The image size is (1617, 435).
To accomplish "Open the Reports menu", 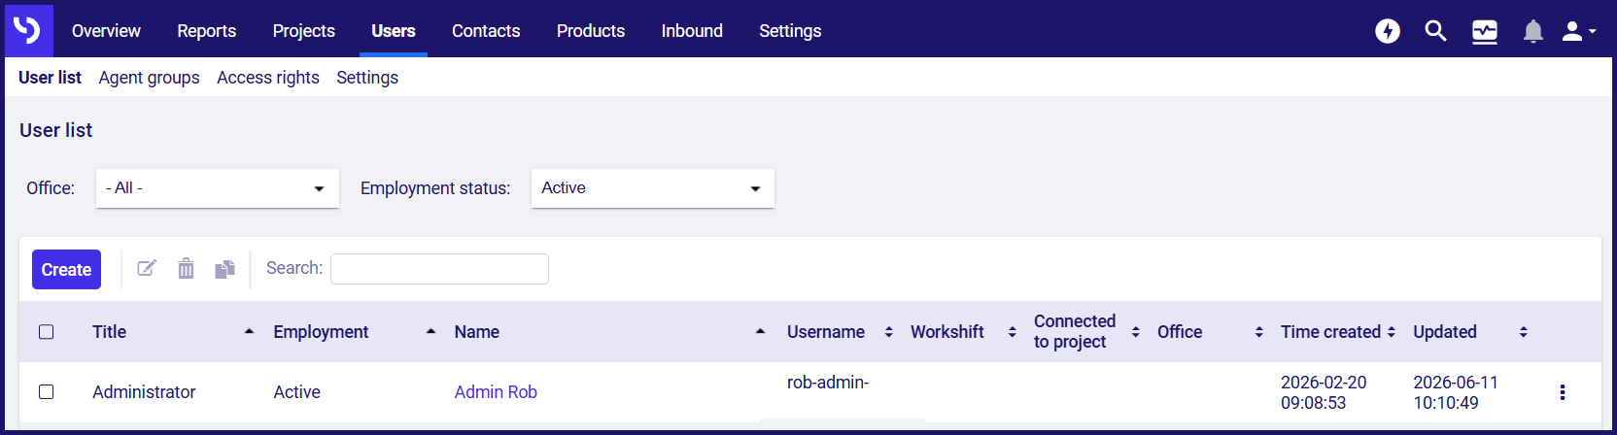I will tap(206, 31).
